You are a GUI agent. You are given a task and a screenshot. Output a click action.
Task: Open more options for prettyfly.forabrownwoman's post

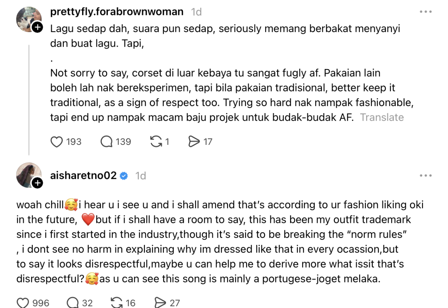coord(425,12)
